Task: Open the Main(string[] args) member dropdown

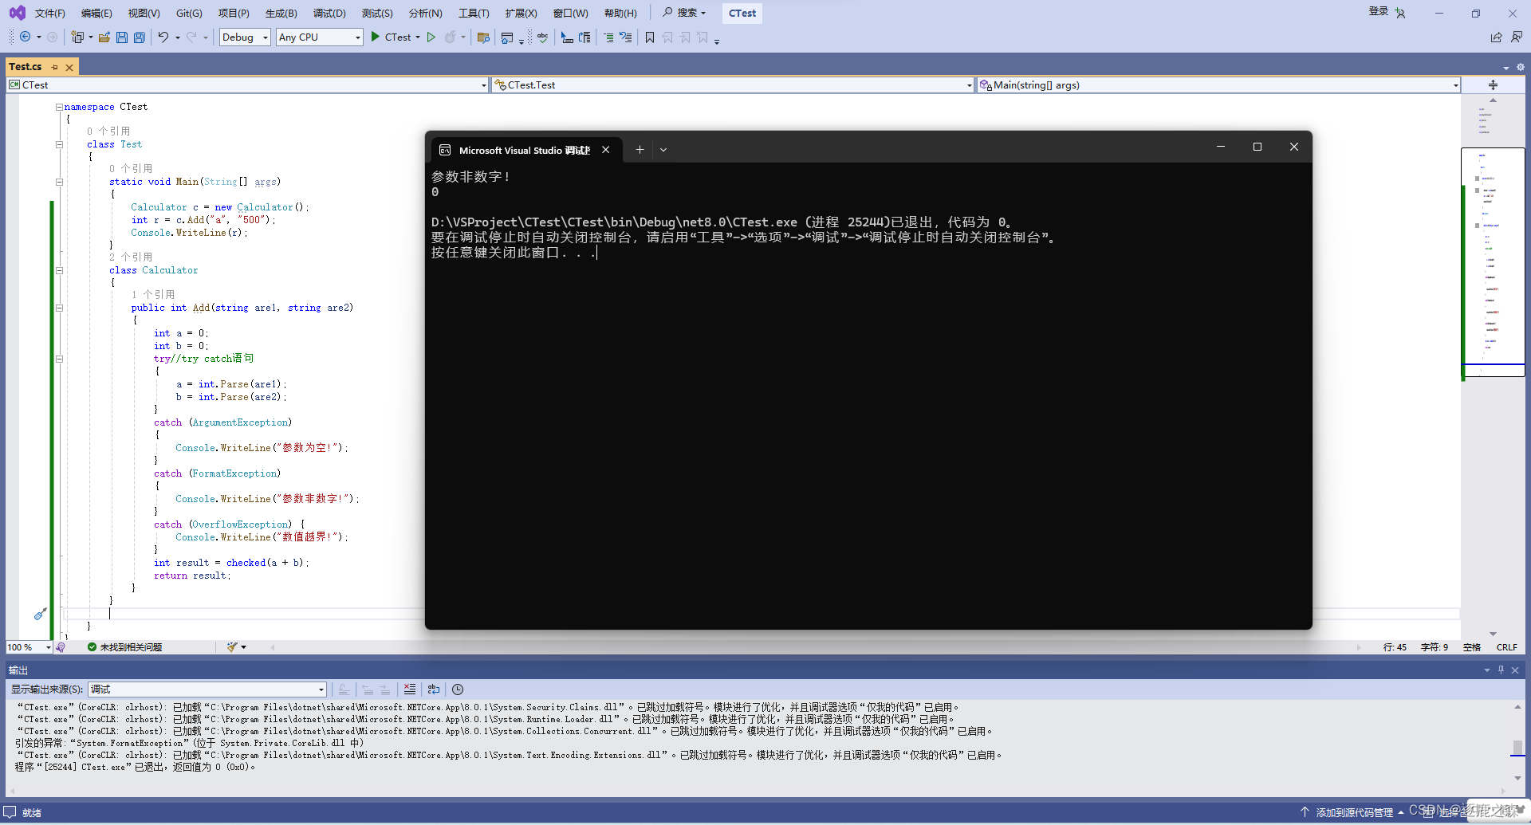Action: coord(1218,85)
